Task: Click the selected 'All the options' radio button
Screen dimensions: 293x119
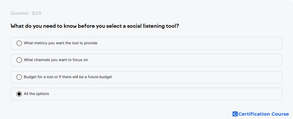Action: click(x=19, y=94)
